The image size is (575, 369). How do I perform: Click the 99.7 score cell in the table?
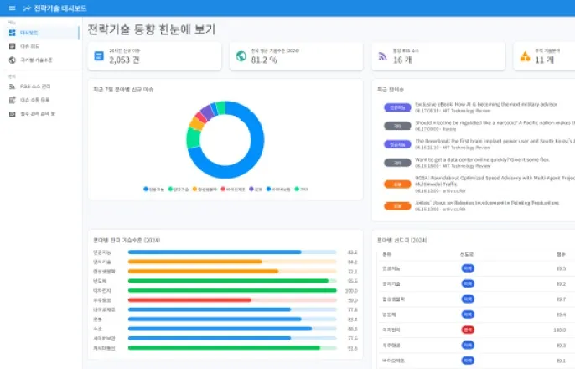pos(561,299)
